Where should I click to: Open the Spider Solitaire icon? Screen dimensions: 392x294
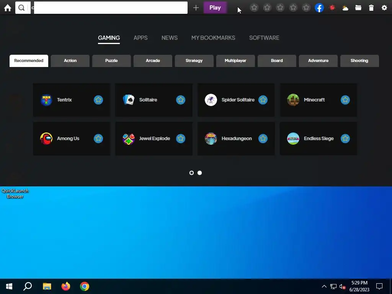coord(211,100)
